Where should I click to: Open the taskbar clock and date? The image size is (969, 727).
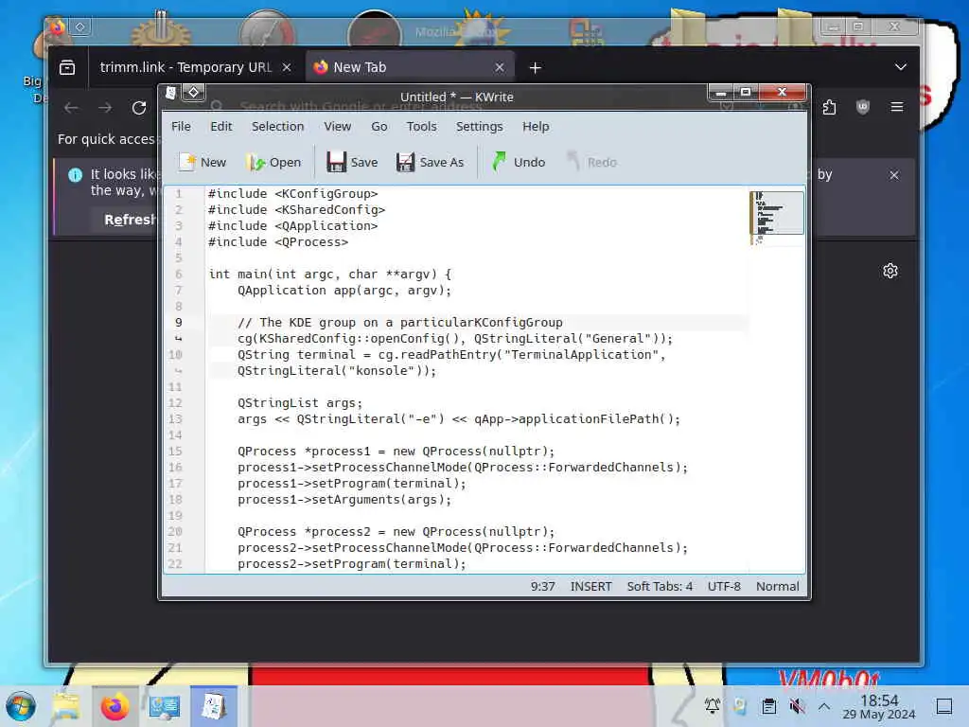[x=879, y=706]
